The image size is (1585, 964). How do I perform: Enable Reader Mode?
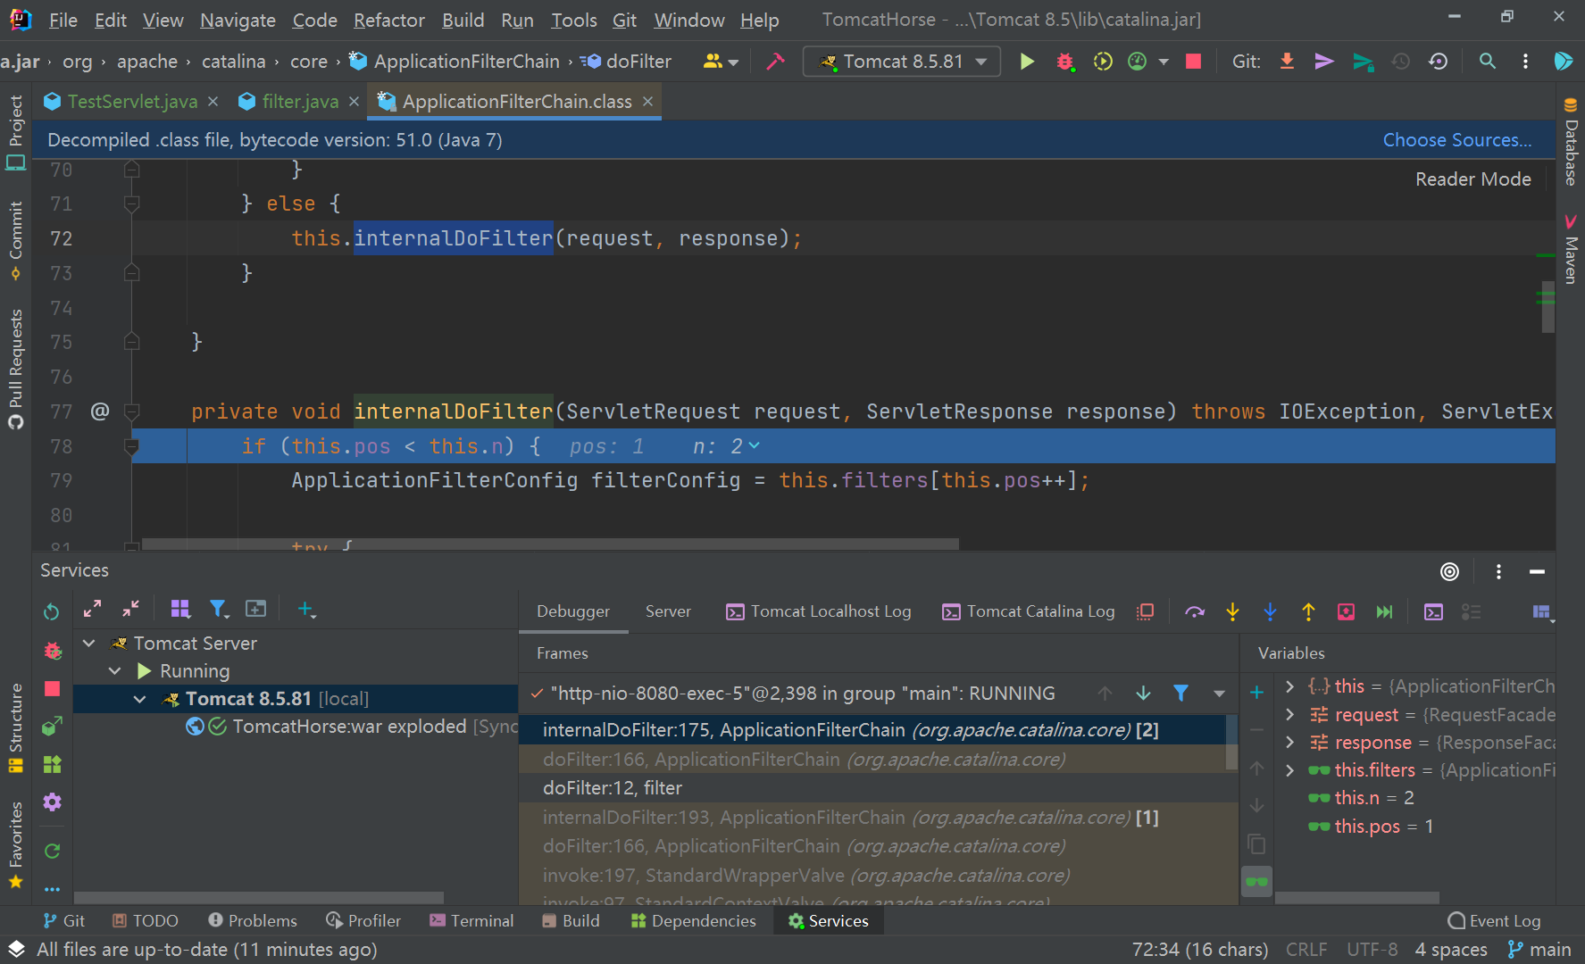[x=1472, y=179]
